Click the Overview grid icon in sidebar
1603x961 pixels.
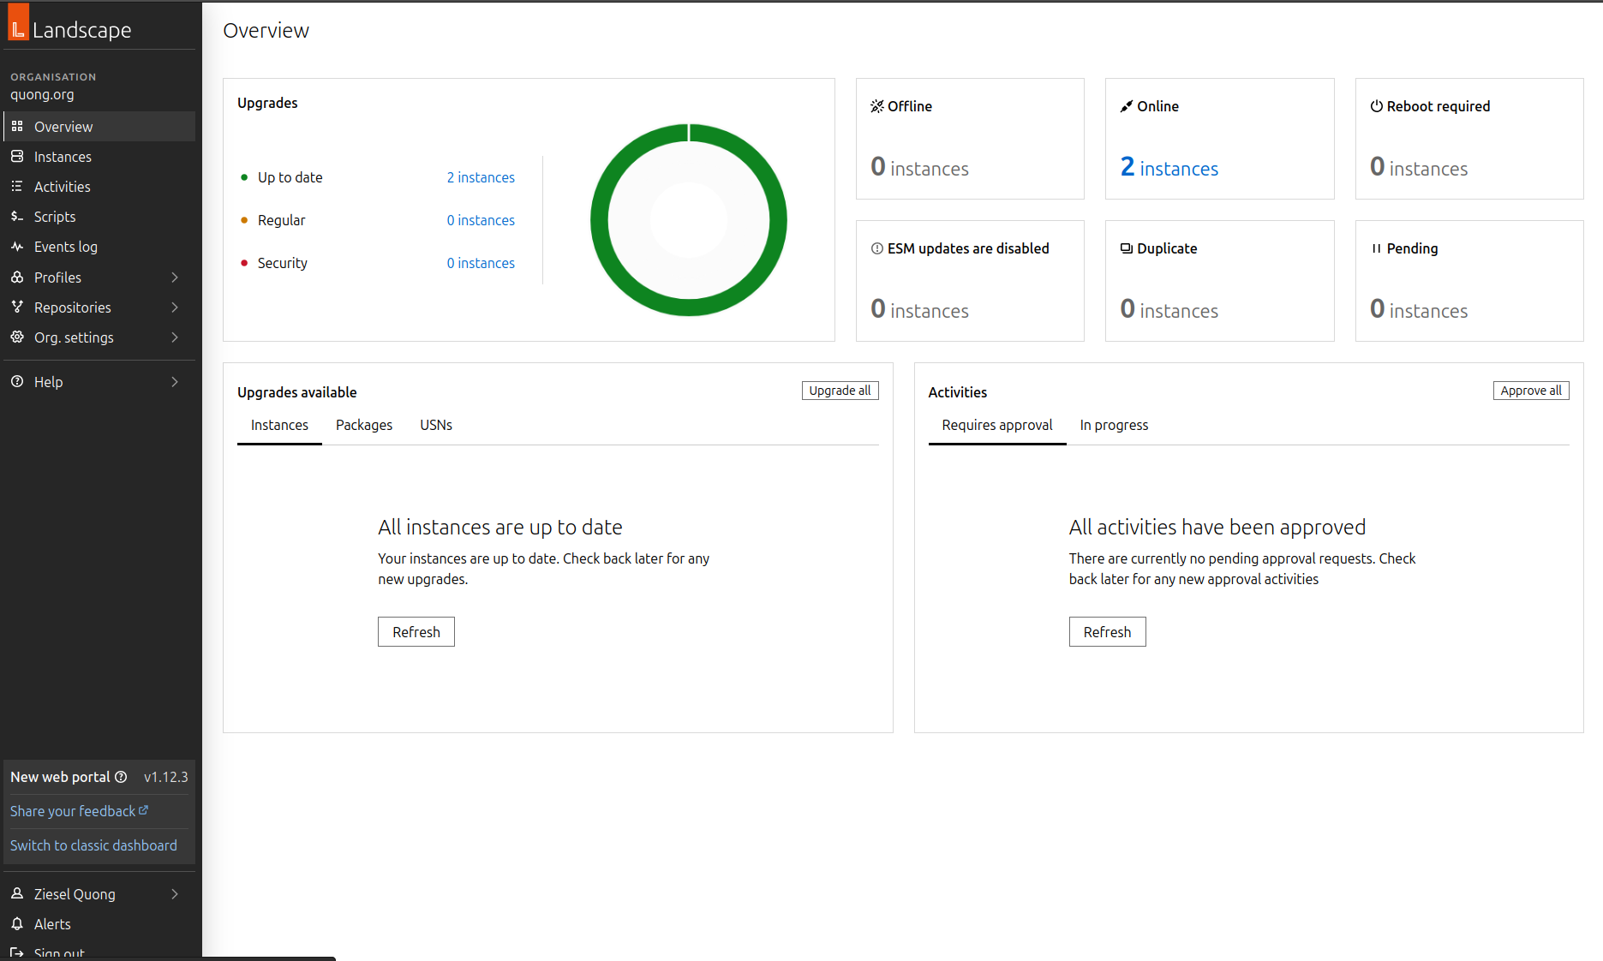pos(17,127)
